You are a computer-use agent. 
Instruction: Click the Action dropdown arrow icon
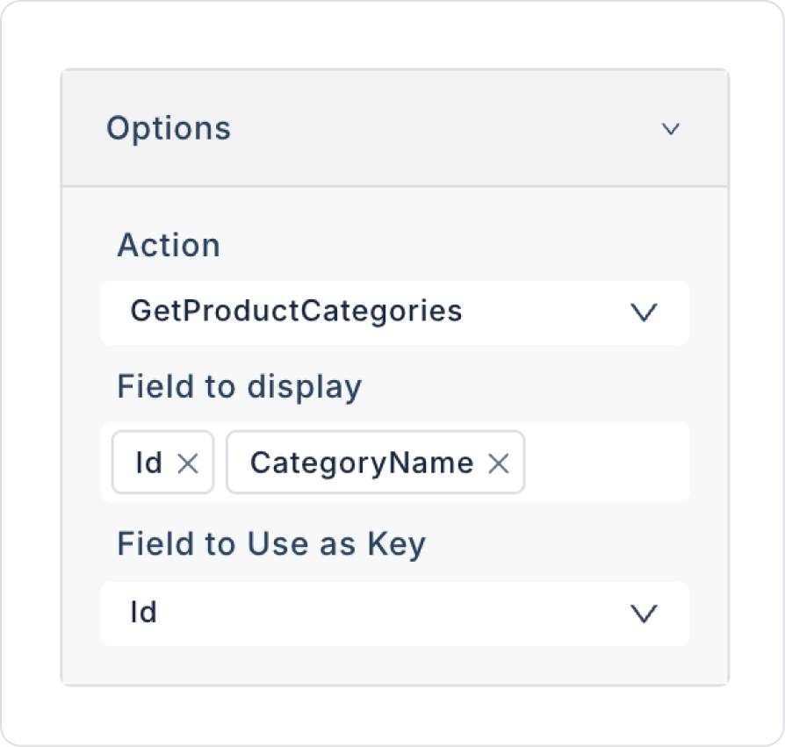coord(645,312)
